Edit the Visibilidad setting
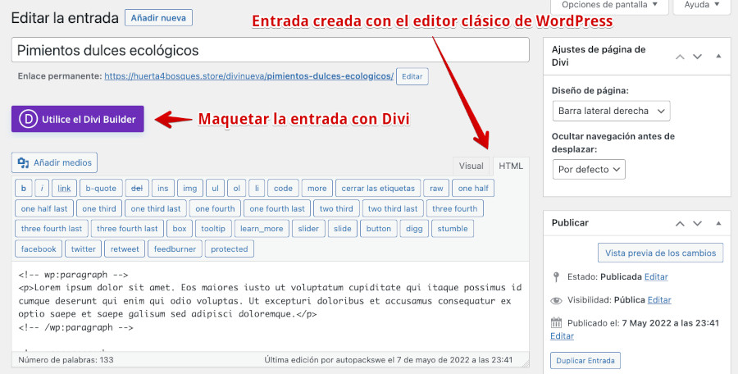The height and width of the screenshot is (374, 738). [659, 300]
